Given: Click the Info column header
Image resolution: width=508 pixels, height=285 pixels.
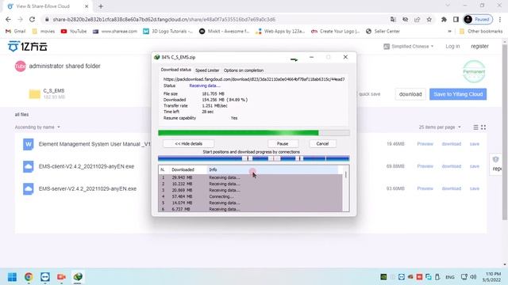Looking at the screenshot, I should pyautogui.click(x=272, y=169).
